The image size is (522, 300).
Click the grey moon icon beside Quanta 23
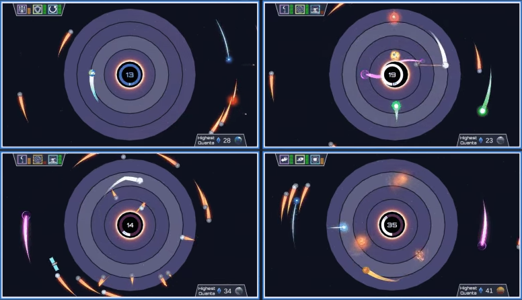click(x=500, y=140)
